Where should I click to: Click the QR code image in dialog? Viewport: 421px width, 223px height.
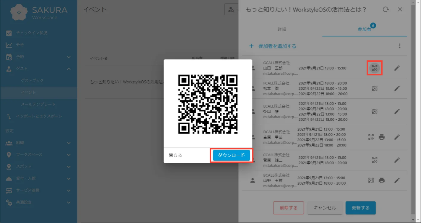208,104
